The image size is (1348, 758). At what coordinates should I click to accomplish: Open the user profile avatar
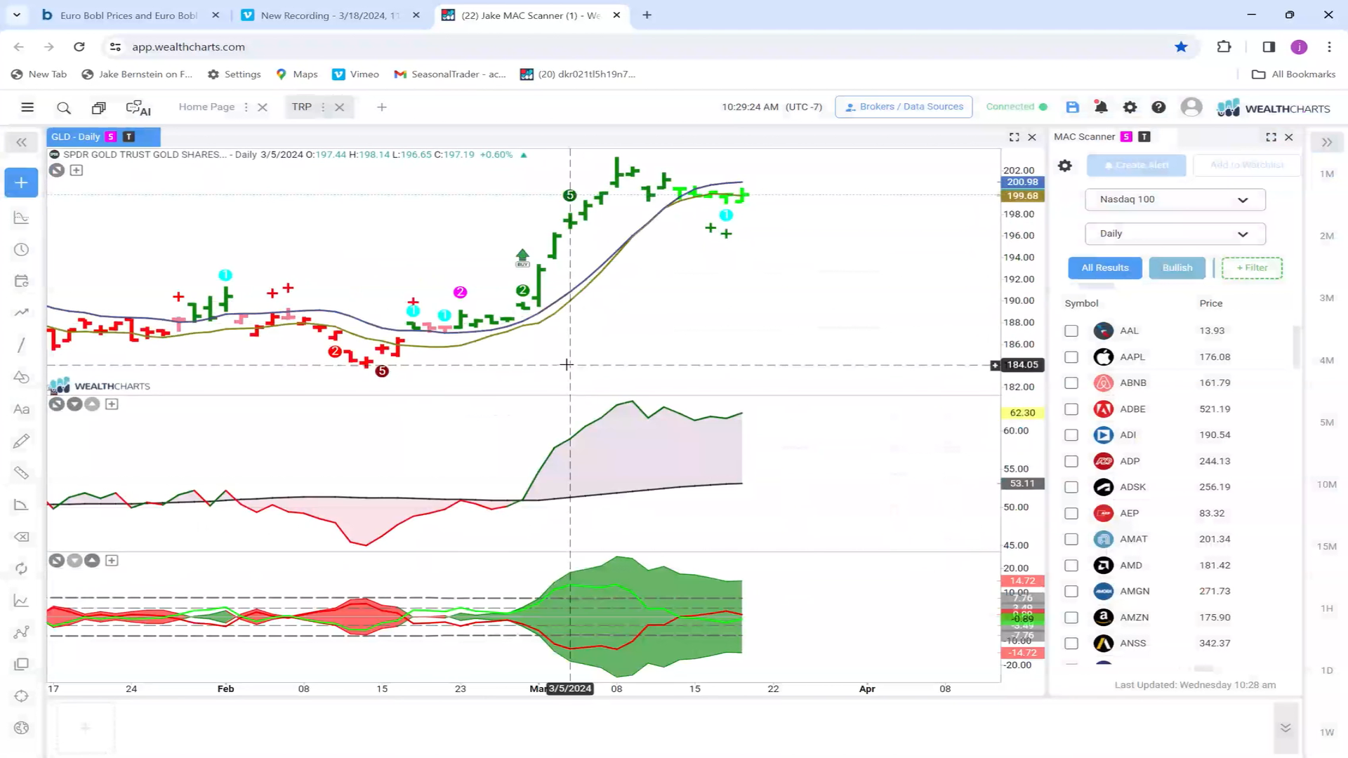tap(1191, 107)
